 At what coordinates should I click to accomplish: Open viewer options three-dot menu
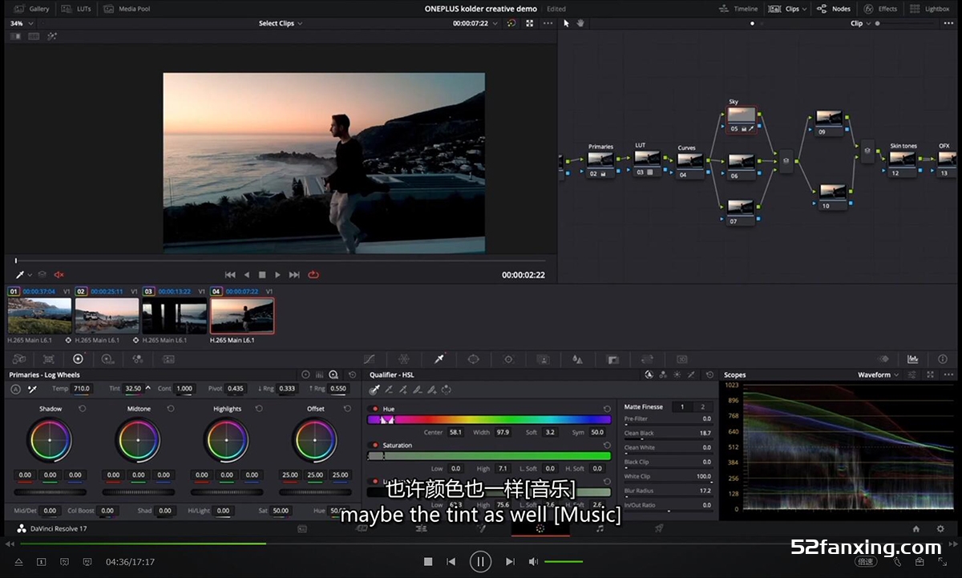(x=548, y=23)
